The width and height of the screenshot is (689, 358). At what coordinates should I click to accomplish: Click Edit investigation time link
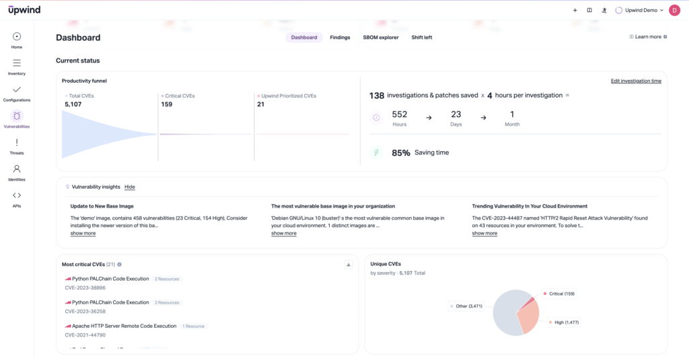click(x=636, y=81)
